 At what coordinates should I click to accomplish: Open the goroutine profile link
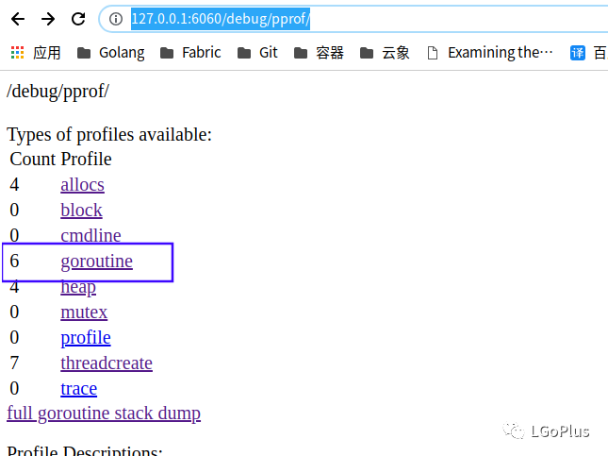pos(96,261)
